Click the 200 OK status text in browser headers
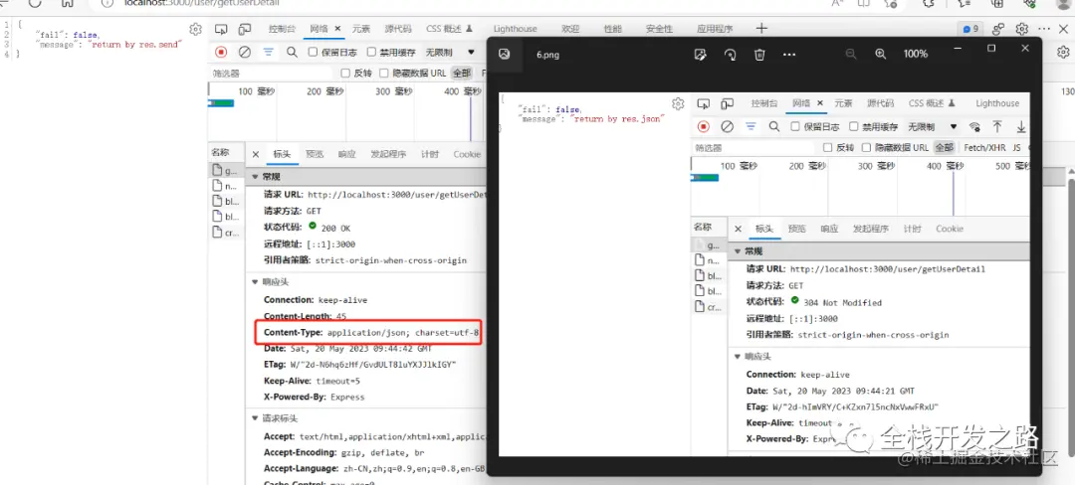 click(336, 228)
